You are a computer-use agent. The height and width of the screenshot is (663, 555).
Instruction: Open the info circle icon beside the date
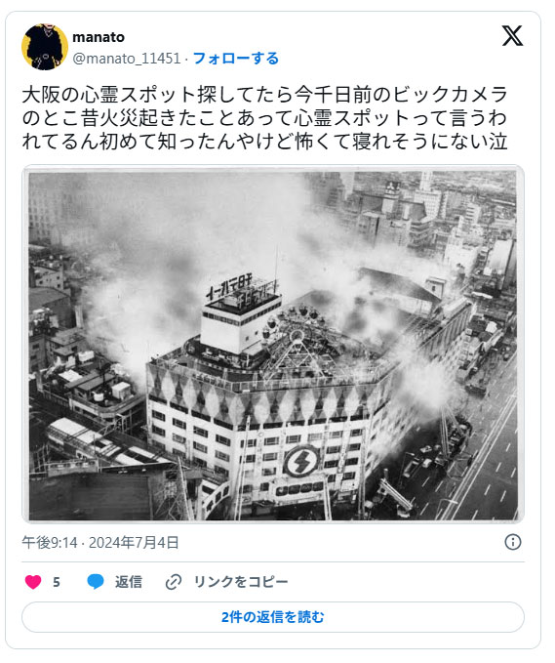(512, 542)
